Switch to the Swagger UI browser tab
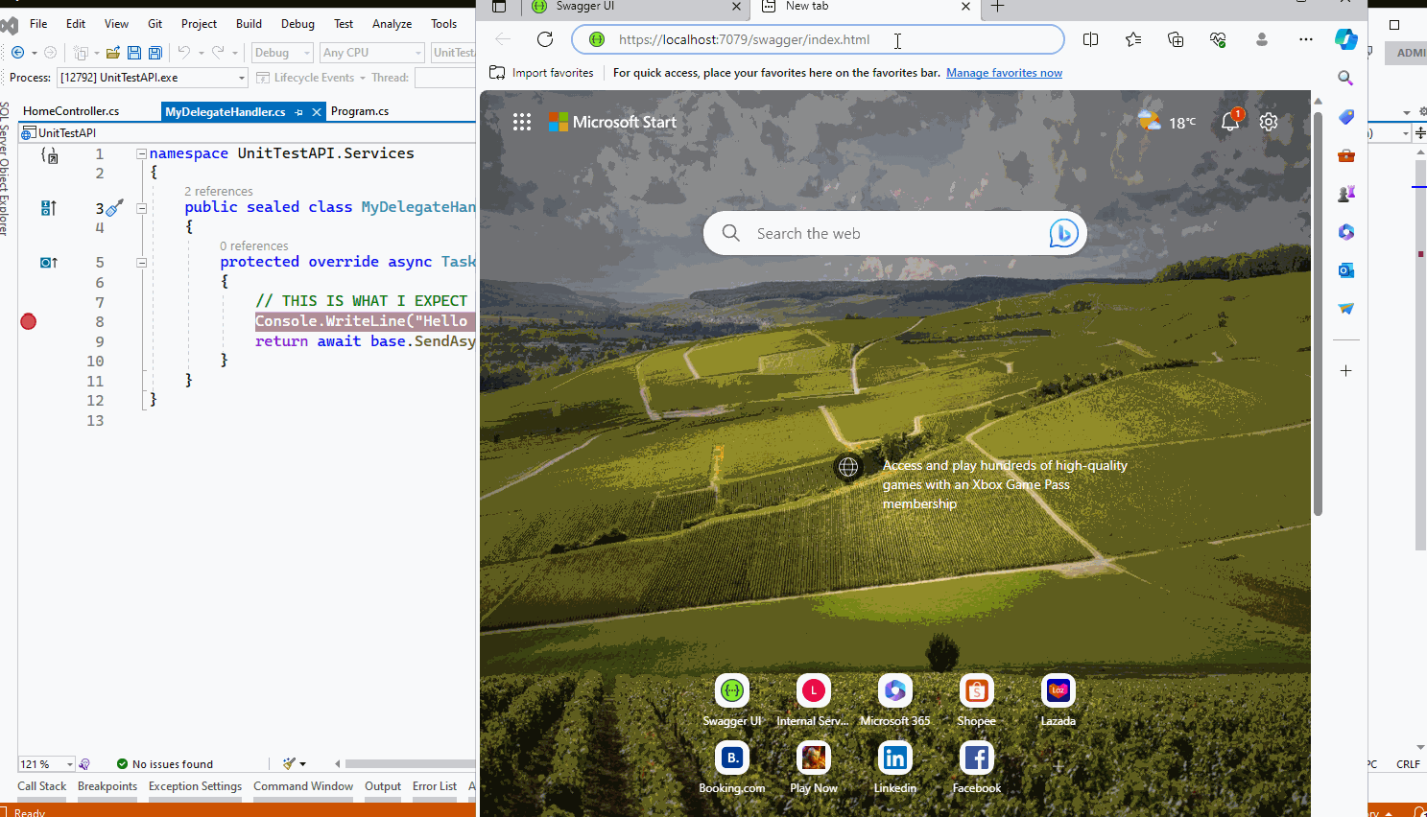This screenshot has height=817, width=1427. [x=635, y=7]
